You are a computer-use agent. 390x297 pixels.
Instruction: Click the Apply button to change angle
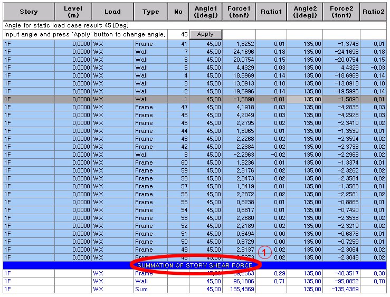pos(205,34)
